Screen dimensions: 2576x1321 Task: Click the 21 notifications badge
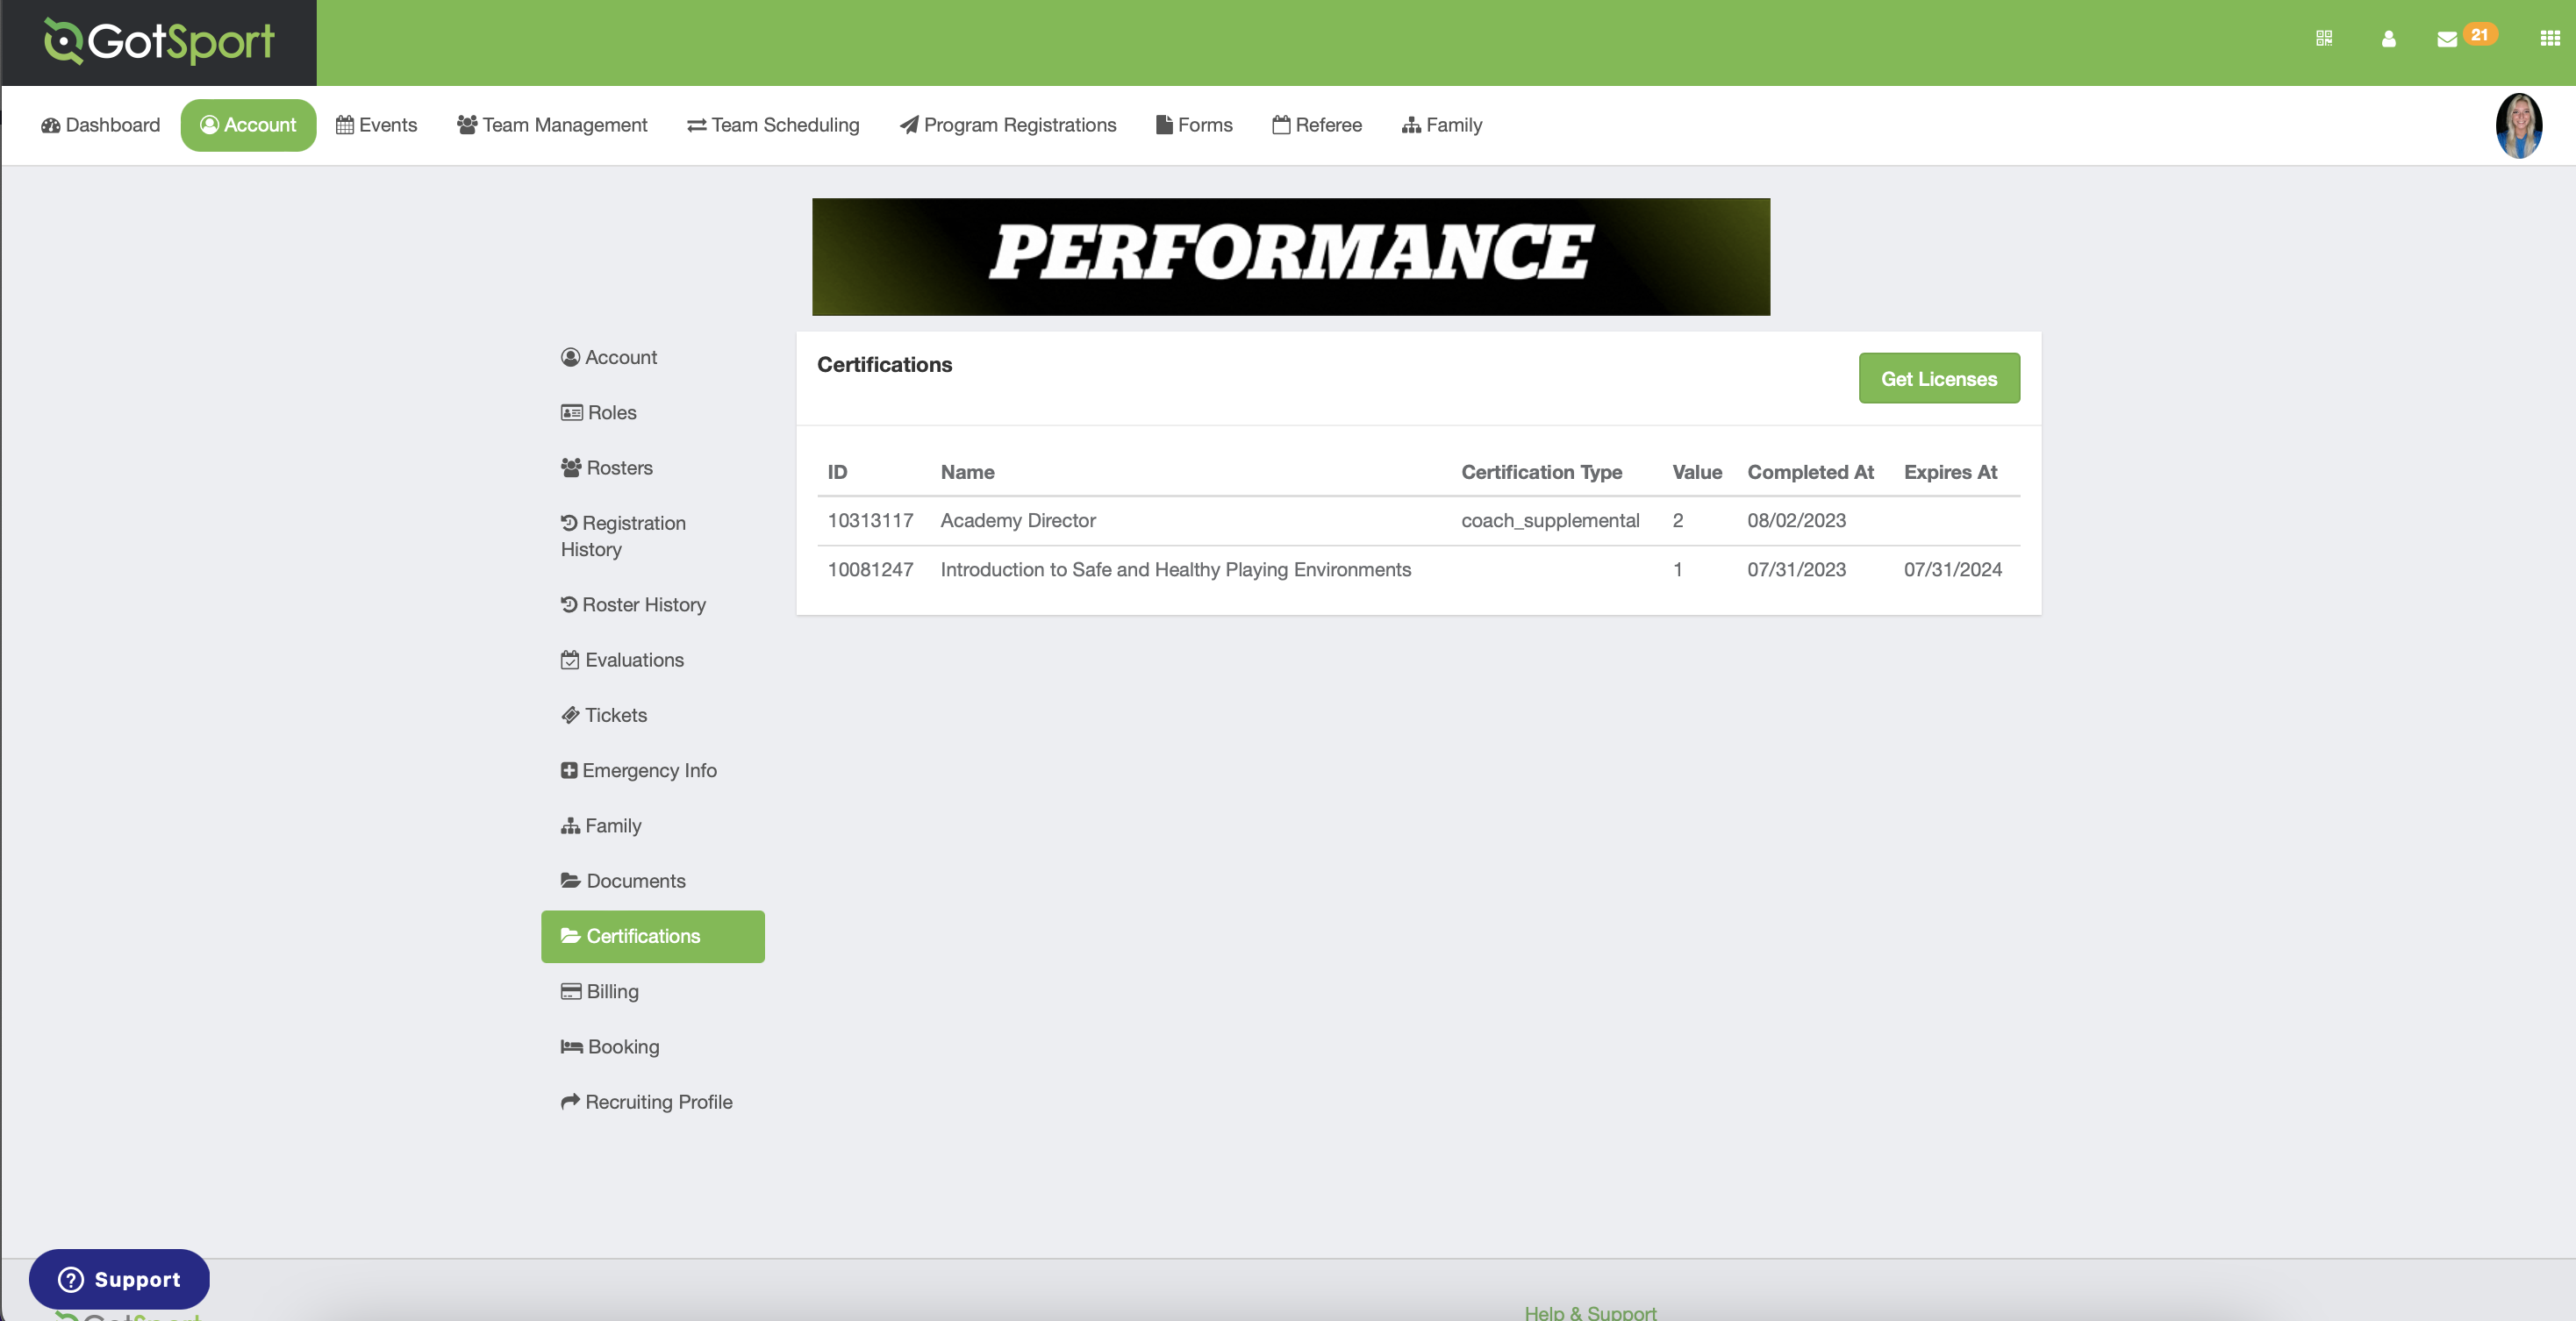click(2479, 34)
